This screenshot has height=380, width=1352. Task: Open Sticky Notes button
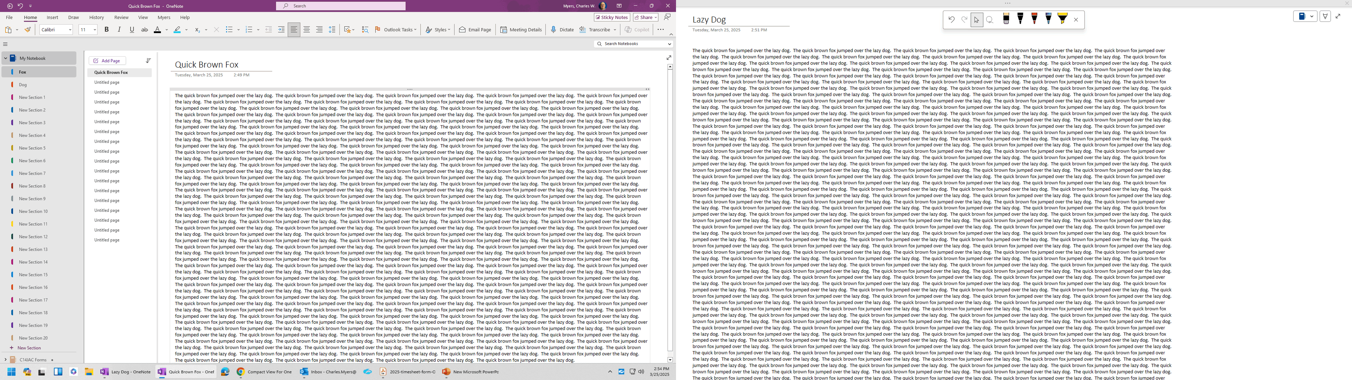click(612, 17)
